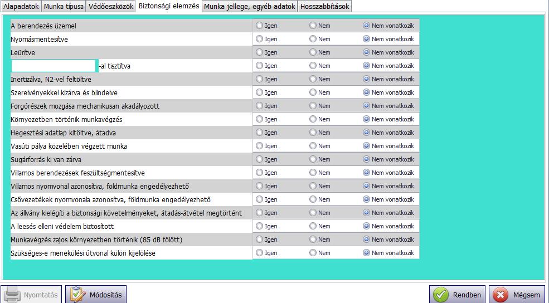This screenshot has width=549, height=303.
Task: Set 'Hegesztési adatlap kitöltve, átadva' to Igen
Action: (x=266, y=132)
